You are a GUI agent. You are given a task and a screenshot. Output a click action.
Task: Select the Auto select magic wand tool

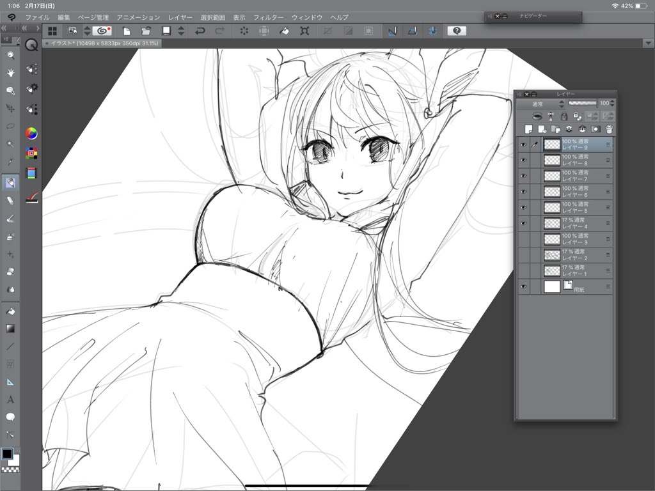tap(10, 143)
